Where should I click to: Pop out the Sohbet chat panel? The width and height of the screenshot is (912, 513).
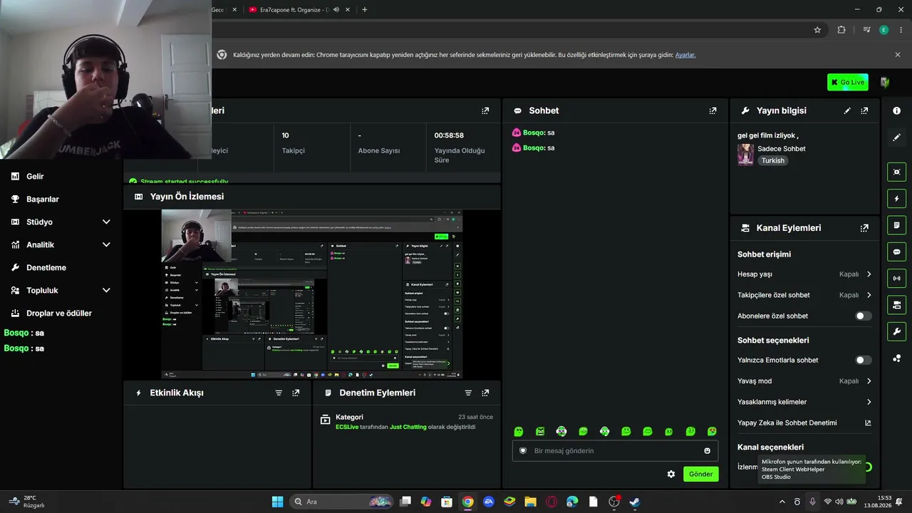tap(712, 110)
